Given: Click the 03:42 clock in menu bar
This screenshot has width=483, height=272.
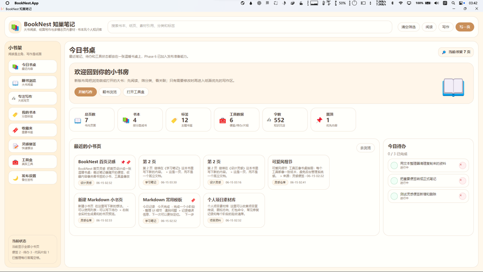Looking at the screenshot, I should (473, 3).
